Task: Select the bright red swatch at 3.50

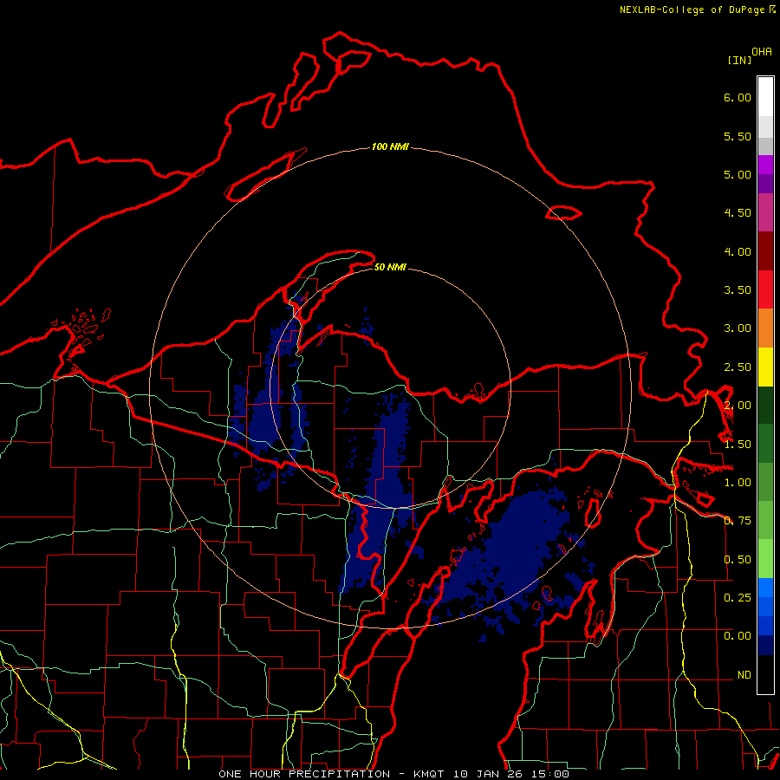Action: point(765,289)
